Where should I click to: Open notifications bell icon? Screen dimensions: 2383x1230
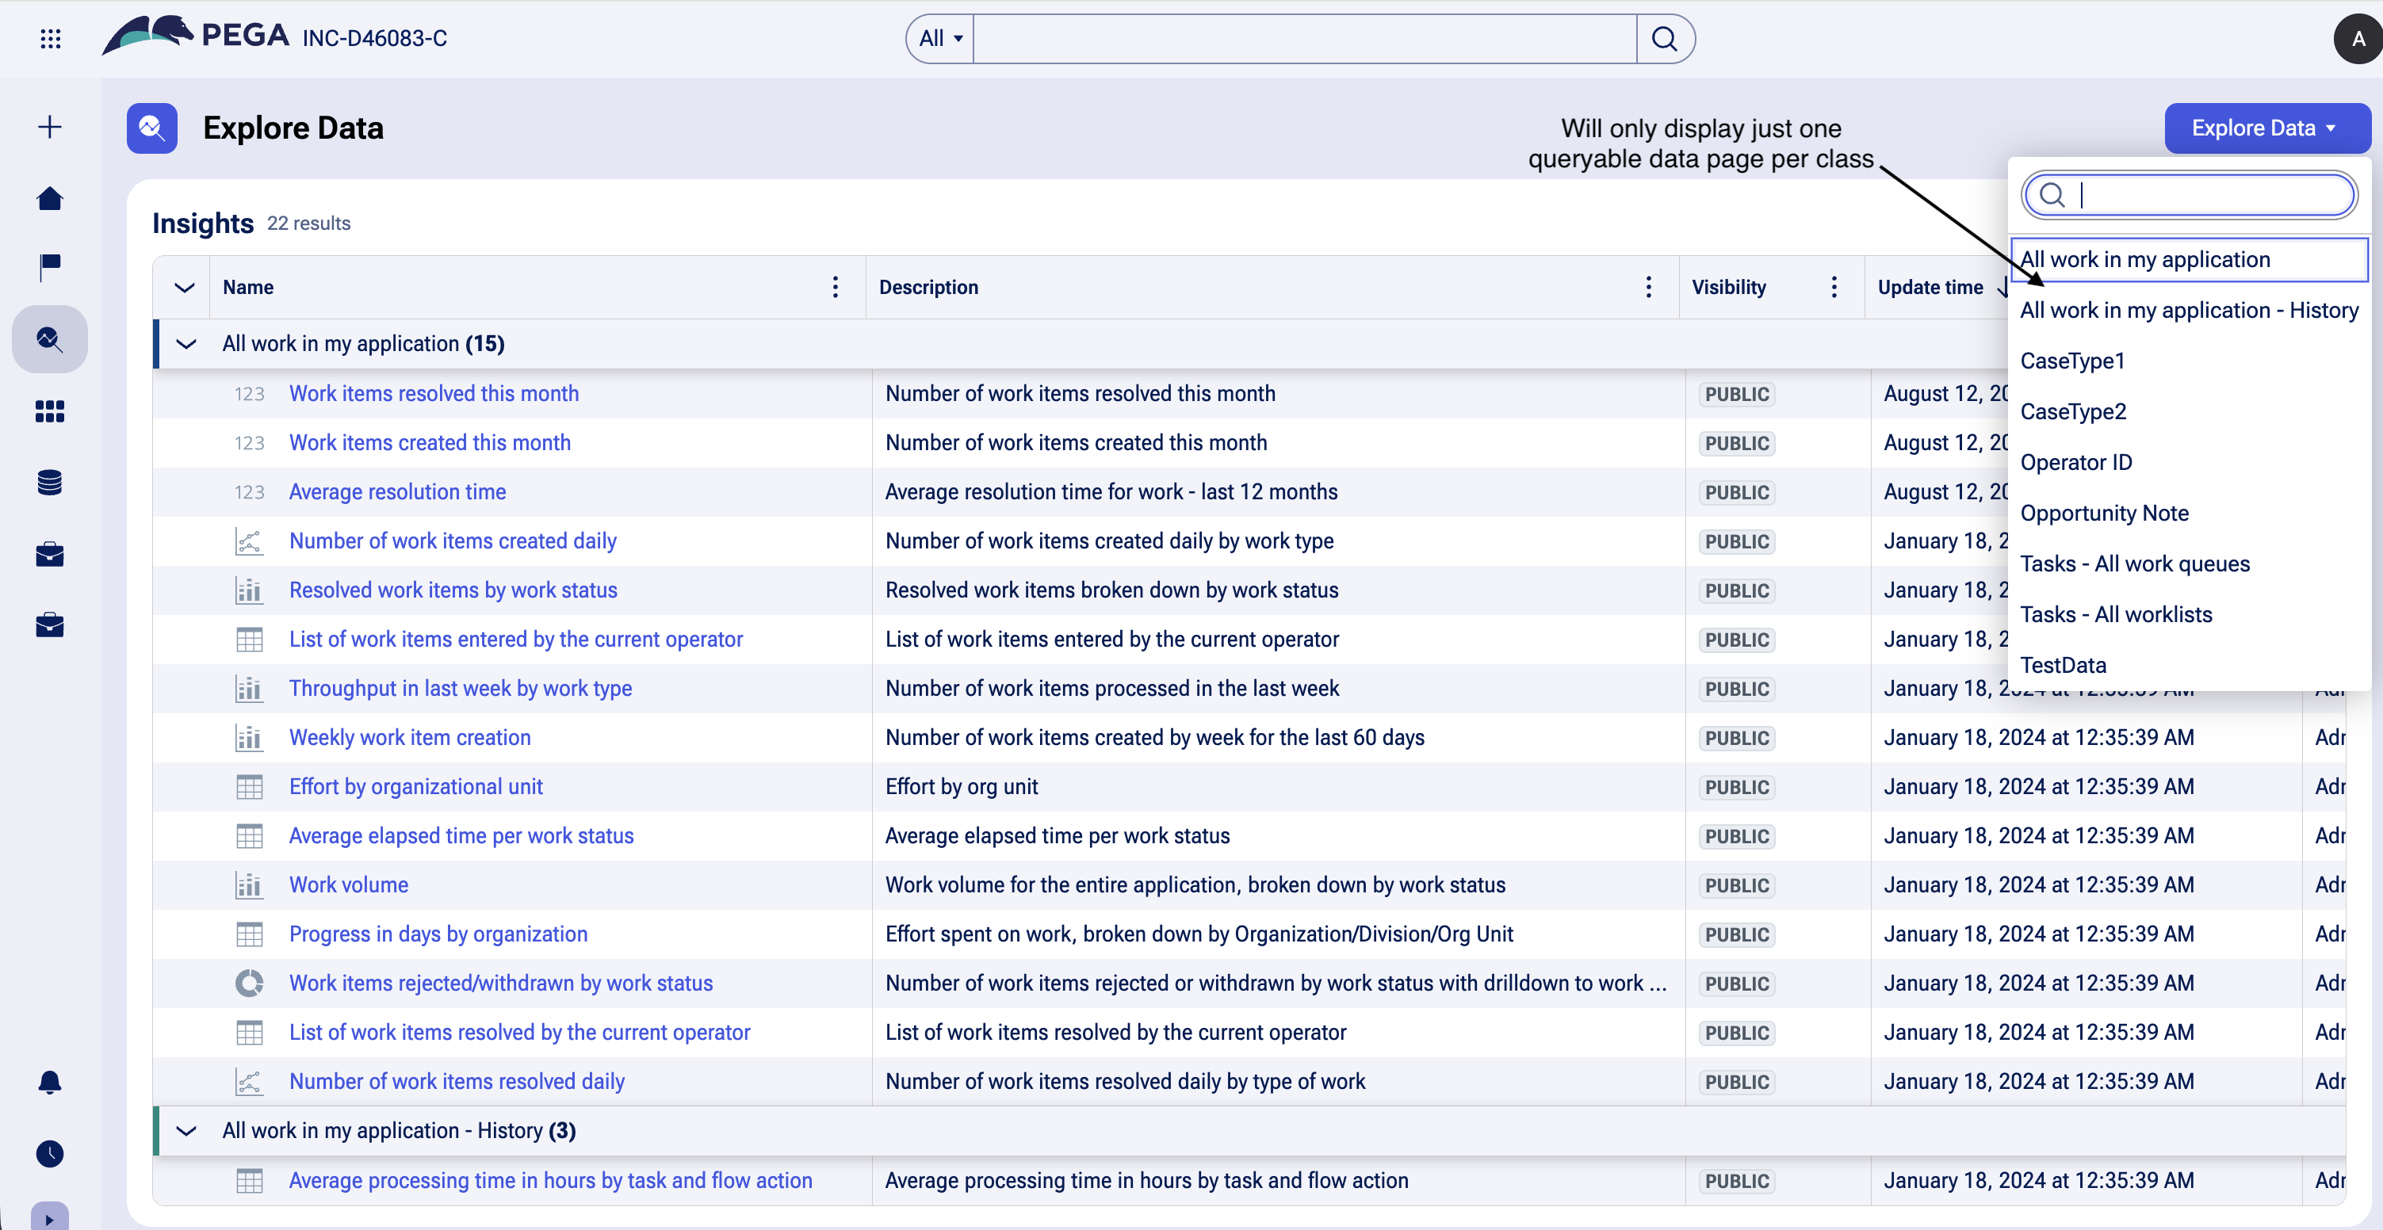click(50, 1082)
